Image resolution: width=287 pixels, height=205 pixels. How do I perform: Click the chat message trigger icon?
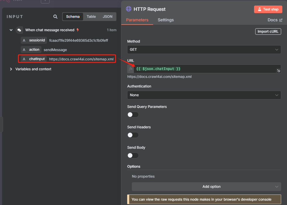[x=19, y=30]
